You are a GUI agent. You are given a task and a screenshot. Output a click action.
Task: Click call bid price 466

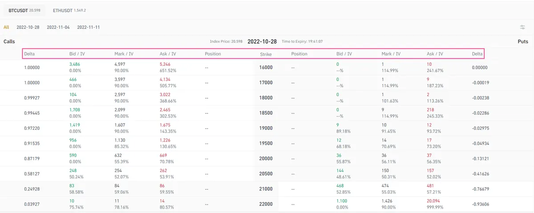[x=73, y=80]
